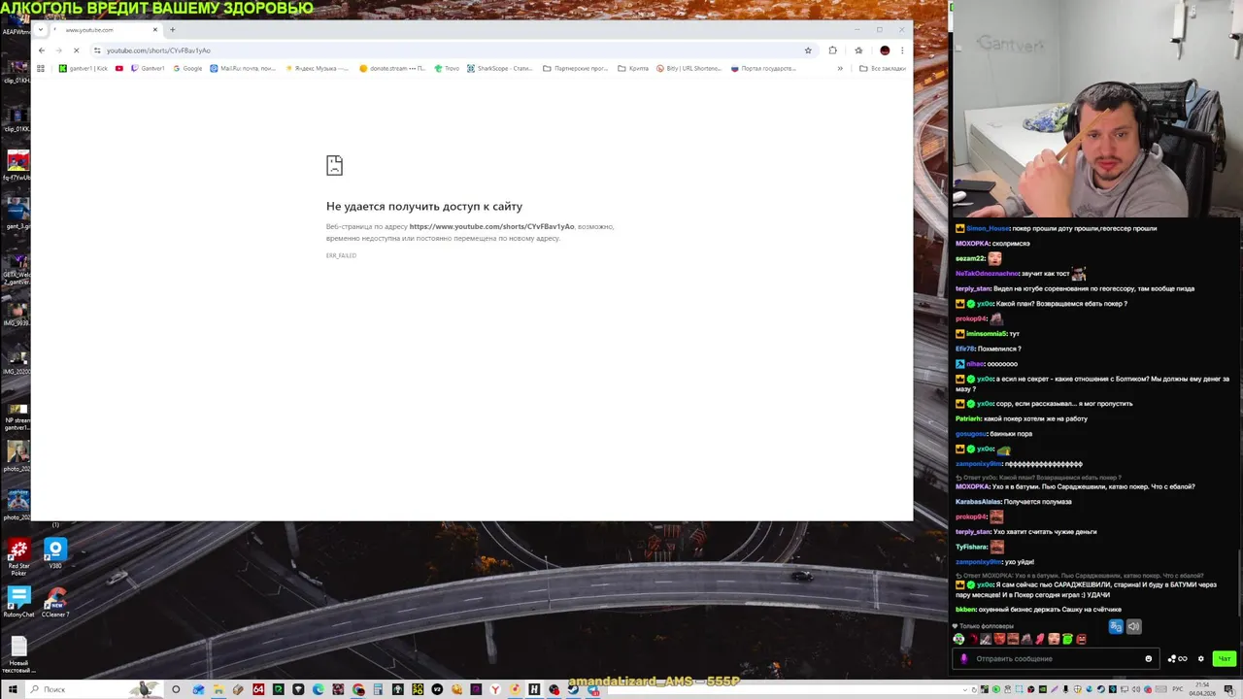Open the Google bookmark
Image resolution: width=1243 pixels, height=699 pixels.
coord(187,68)
